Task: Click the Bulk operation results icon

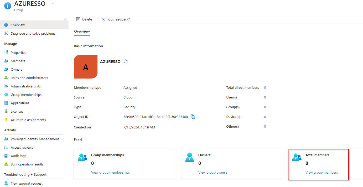Action: click(6, 164)
